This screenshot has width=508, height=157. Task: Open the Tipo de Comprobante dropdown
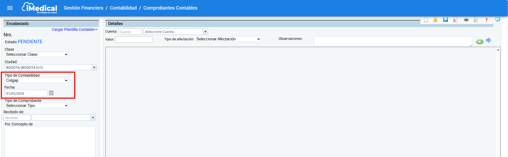(37, 106)
